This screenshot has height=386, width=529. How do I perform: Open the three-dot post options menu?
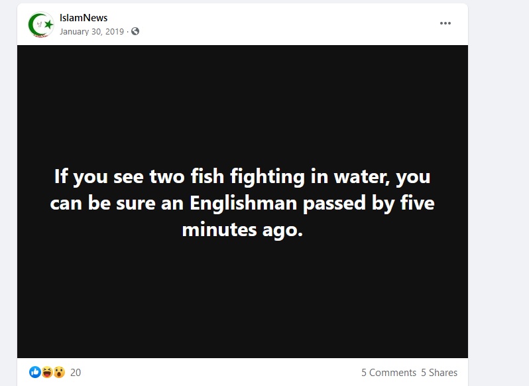[445, 23]
